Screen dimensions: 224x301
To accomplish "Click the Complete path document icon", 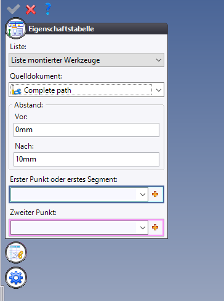I will pyautogui.click(x=16, y=90).
